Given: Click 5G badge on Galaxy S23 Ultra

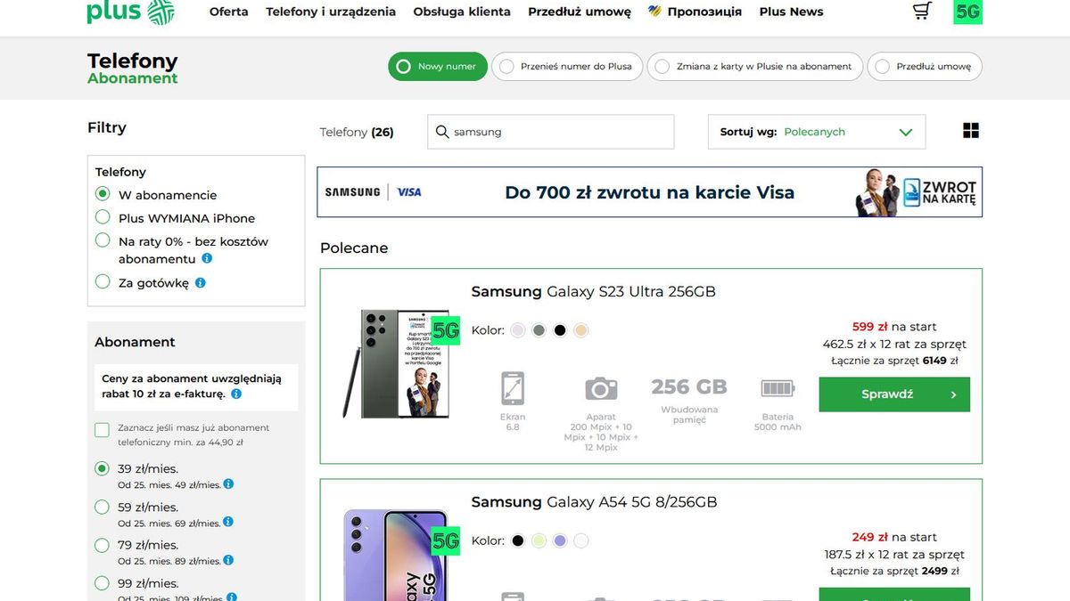Looking at the screenshot, I should tap(445, 330).
